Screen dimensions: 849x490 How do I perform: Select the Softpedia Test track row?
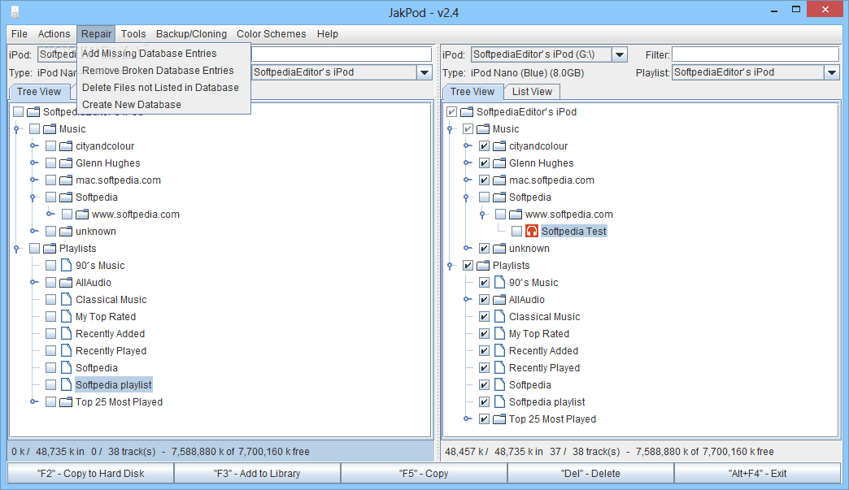(x=574, y=232)
